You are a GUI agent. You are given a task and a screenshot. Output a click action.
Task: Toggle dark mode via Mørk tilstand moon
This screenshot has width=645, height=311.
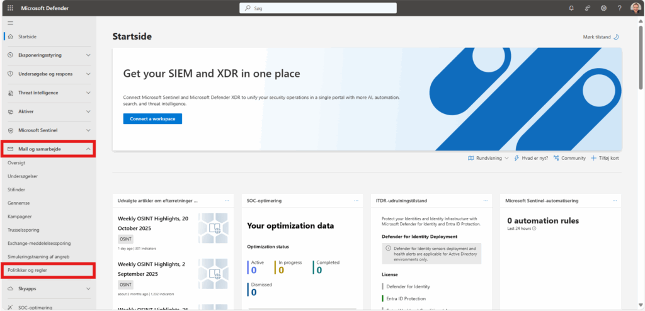[x=616, y=37]
